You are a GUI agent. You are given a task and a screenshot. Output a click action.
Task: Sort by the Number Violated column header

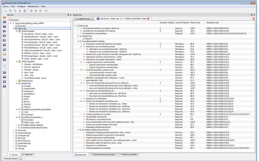(166, 23)
